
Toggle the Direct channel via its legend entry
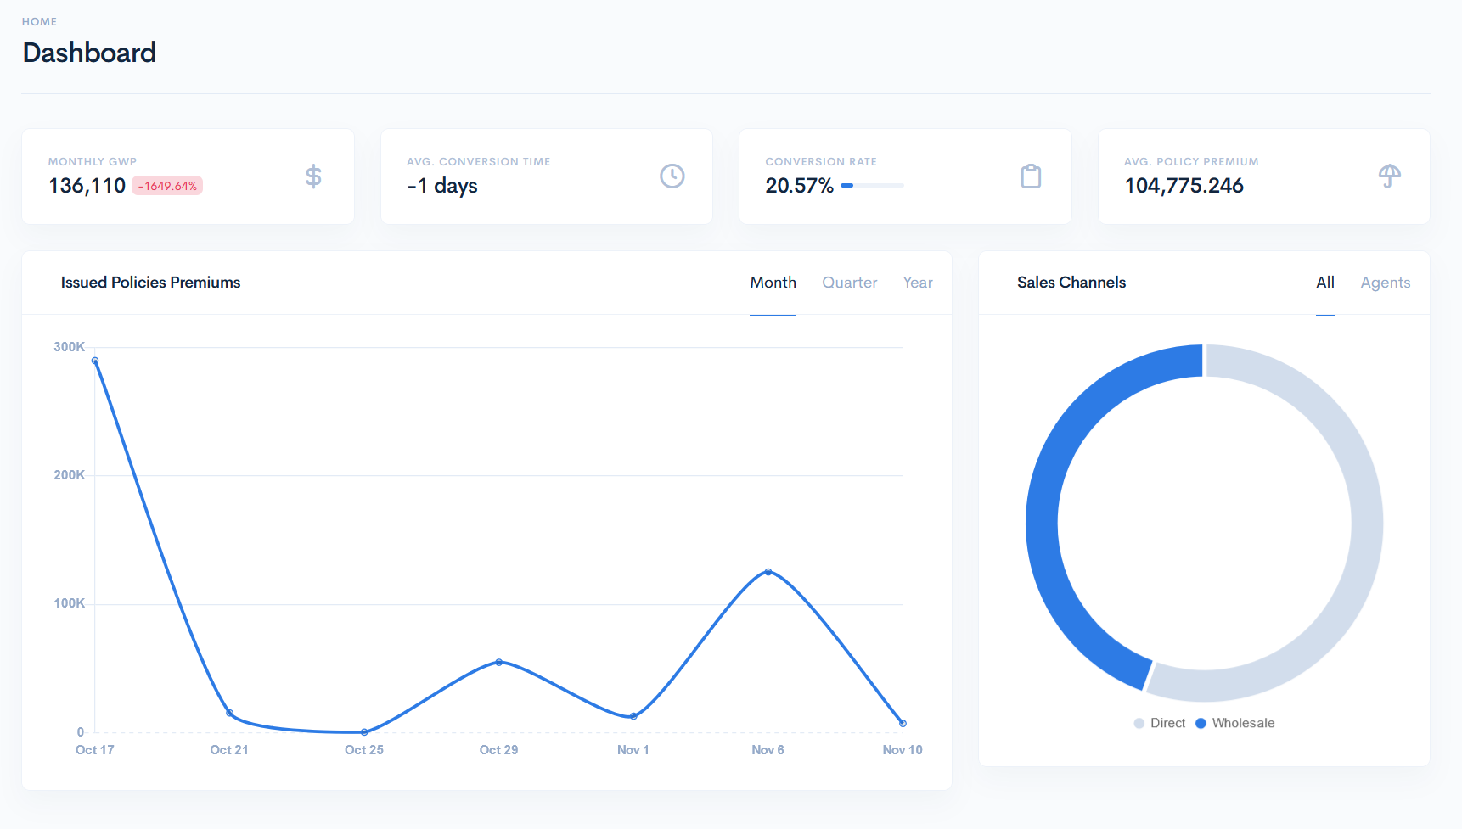coord(1160,723)
